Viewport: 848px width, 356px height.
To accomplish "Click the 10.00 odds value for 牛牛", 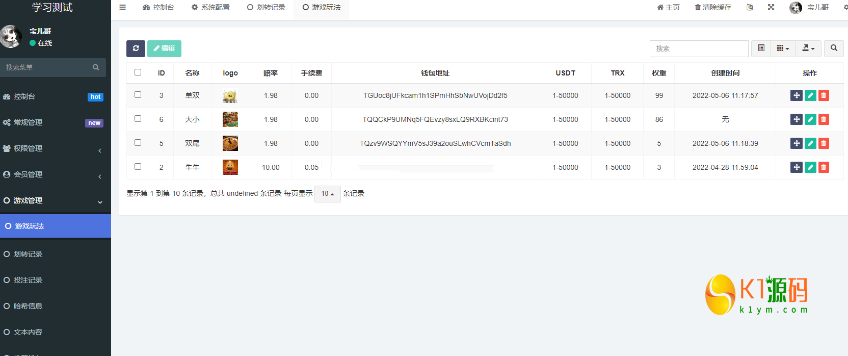I will 271,167.
